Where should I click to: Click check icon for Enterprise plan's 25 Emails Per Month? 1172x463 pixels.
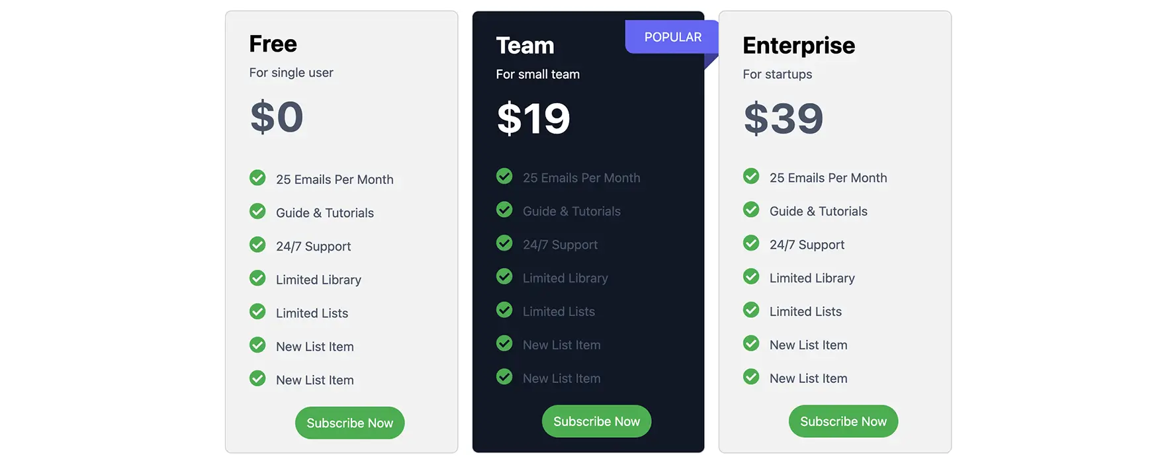(x=751, y=177)
